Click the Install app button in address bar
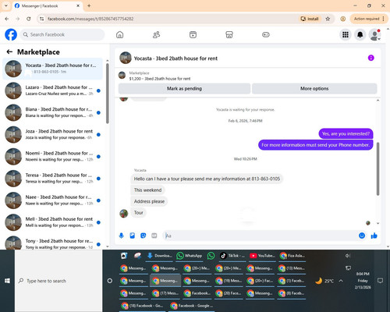The height and width of the screenshot is (312, 390). pyautogui.click(x=310, y=19)
